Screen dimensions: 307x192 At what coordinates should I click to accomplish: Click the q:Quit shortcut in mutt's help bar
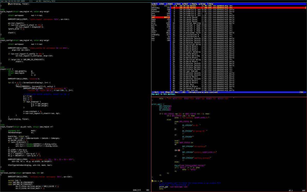point(155,4)
